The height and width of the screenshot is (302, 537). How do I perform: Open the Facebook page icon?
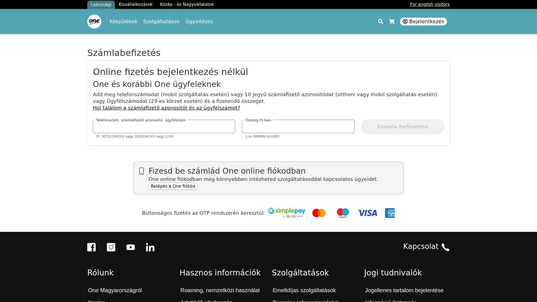(91, 247)
